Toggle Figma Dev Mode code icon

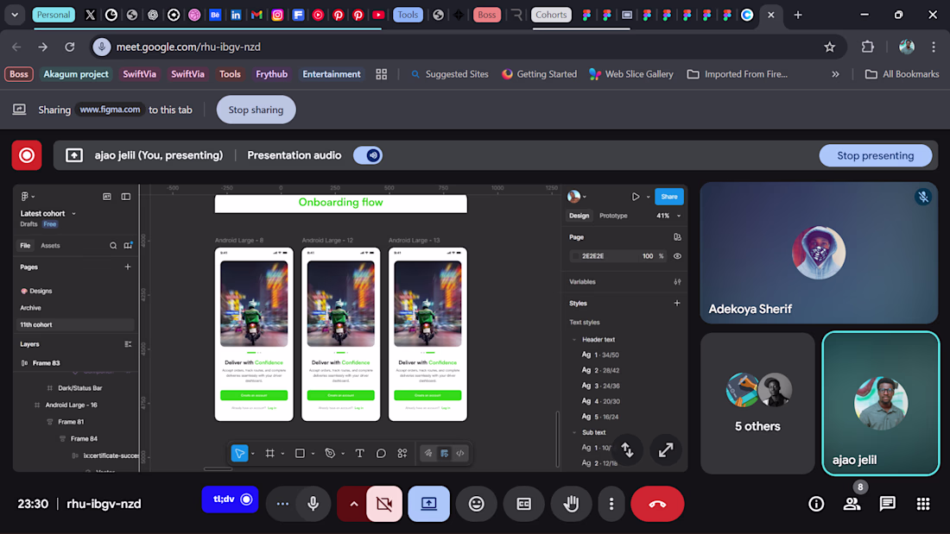coord(460,453)
